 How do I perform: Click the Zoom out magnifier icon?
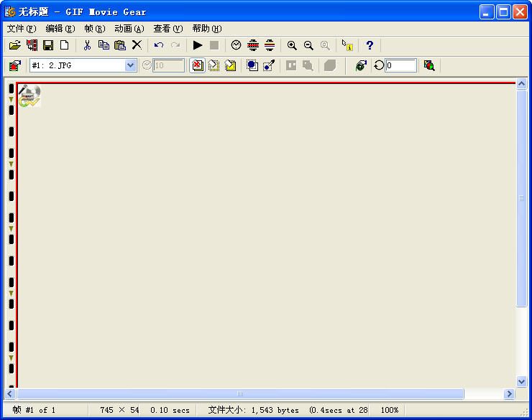pos(308,45)
